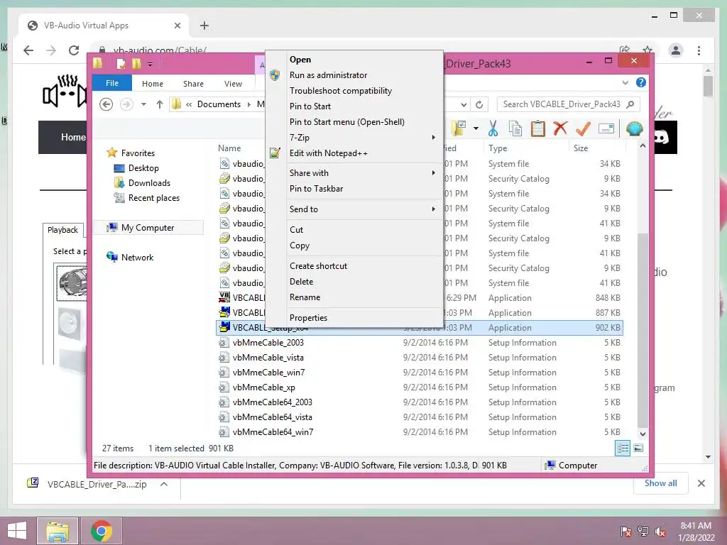
Task: Open the address bar history dropdown
Action: (x=463, y=105)
